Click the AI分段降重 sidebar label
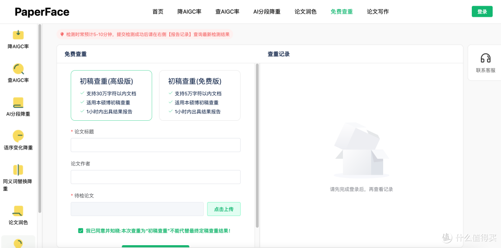 18,114
